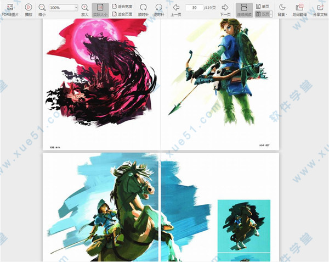Expand the 双页 dropdown arrow
The width and height of the screenshot is (329, 262).
point(271,14)
